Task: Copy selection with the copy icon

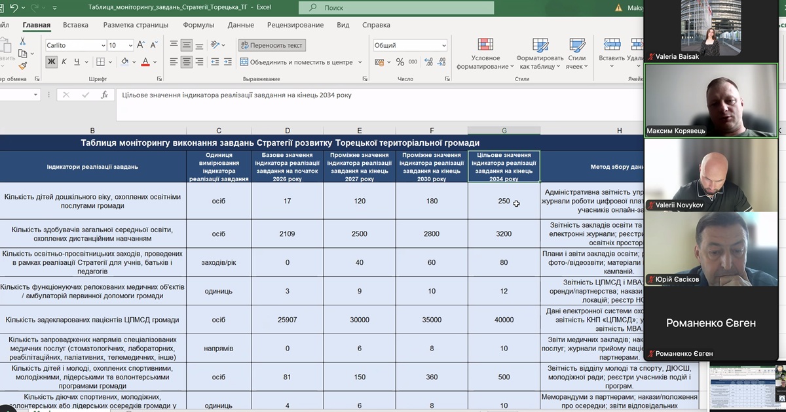Action: click(x=22, y=54)
